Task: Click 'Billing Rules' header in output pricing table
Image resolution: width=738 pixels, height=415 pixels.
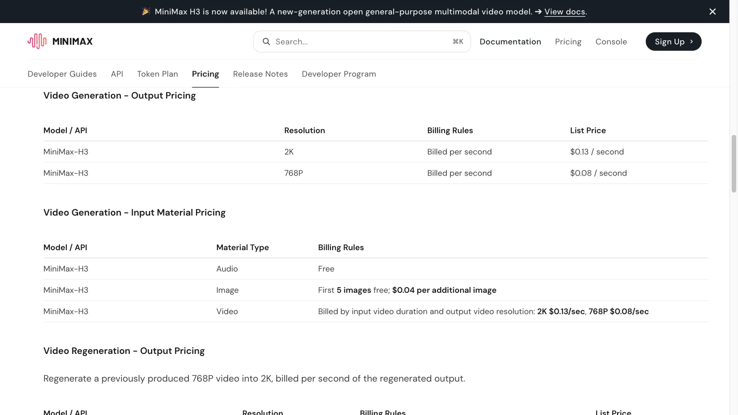Action: (450, 130)
